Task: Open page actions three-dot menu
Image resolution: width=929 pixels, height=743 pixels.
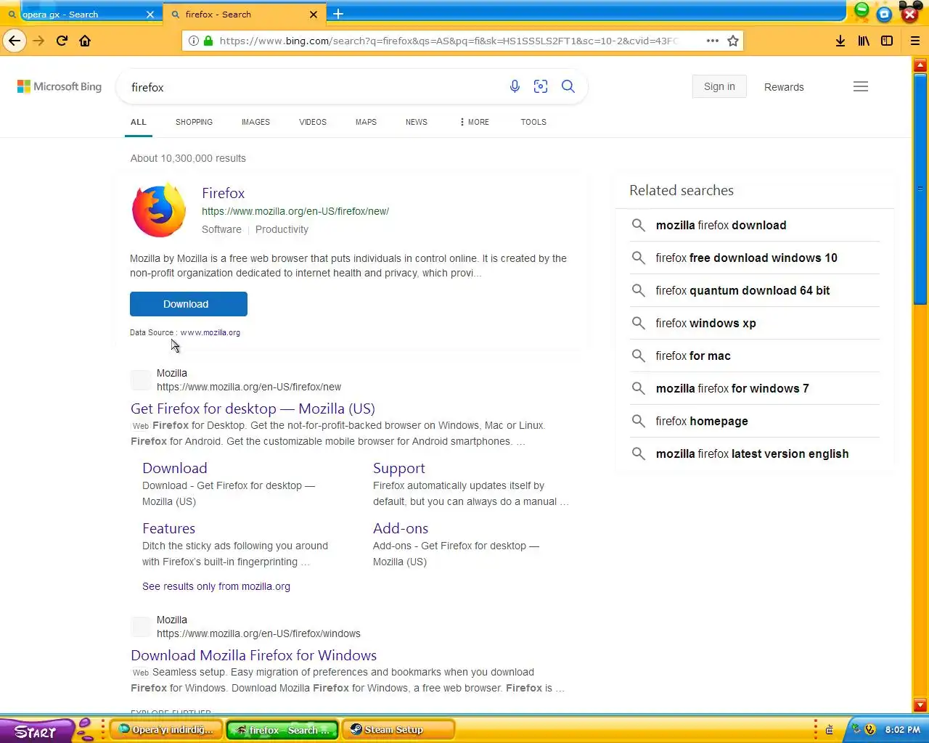Action: pyautogui.click(x=713, y=41)
